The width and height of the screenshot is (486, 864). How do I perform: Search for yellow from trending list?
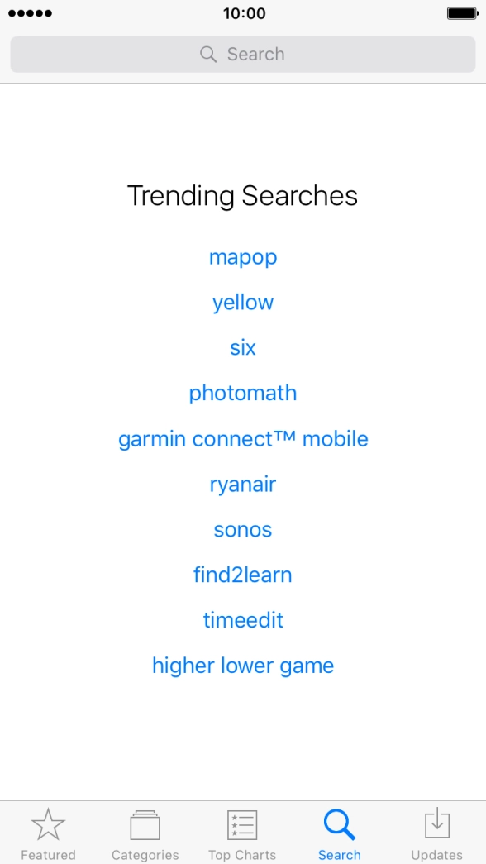[x=243, y=303]
